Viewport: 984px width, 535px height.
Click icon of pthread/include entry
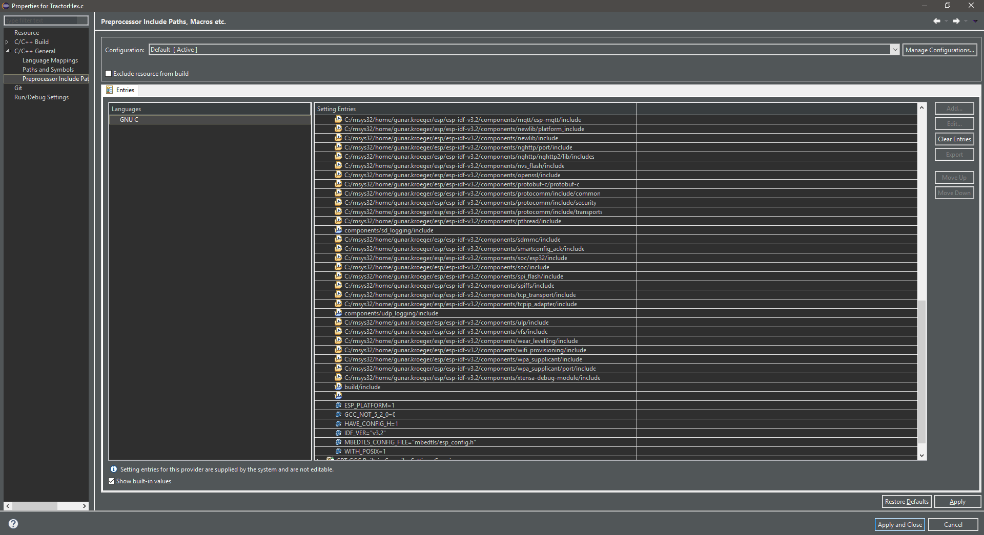[338, 221]
